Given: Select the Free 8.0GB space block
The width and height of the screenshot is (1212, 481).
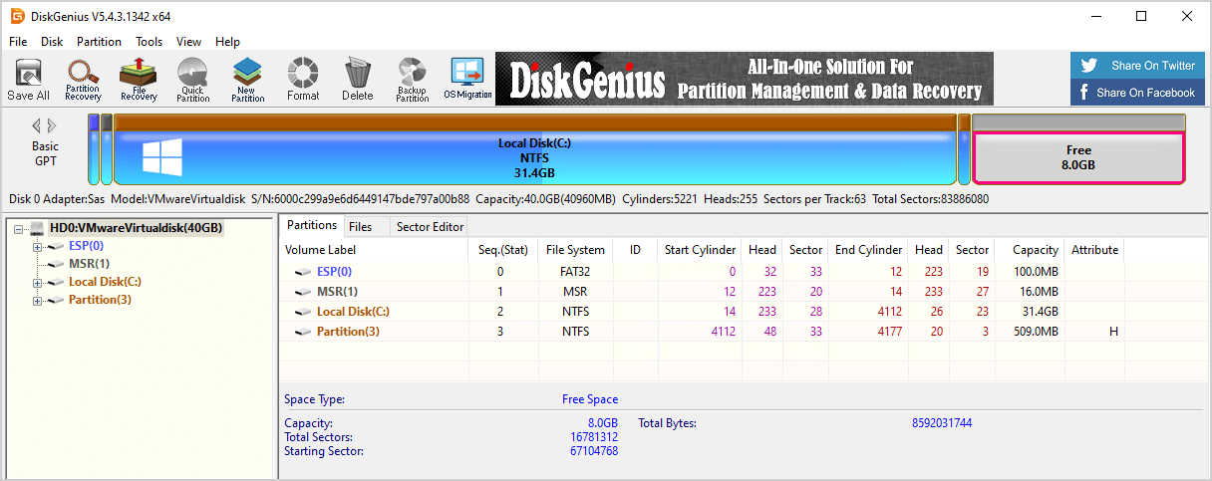Looking at the screenshot, I should point(1078,157).
